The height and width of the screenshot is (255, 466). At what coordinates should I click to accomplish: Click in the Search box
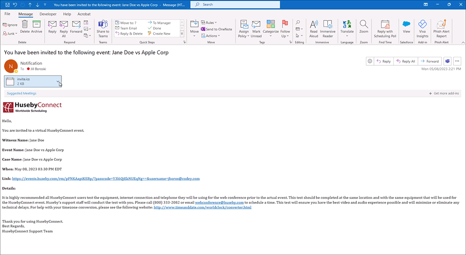(235, 5)
